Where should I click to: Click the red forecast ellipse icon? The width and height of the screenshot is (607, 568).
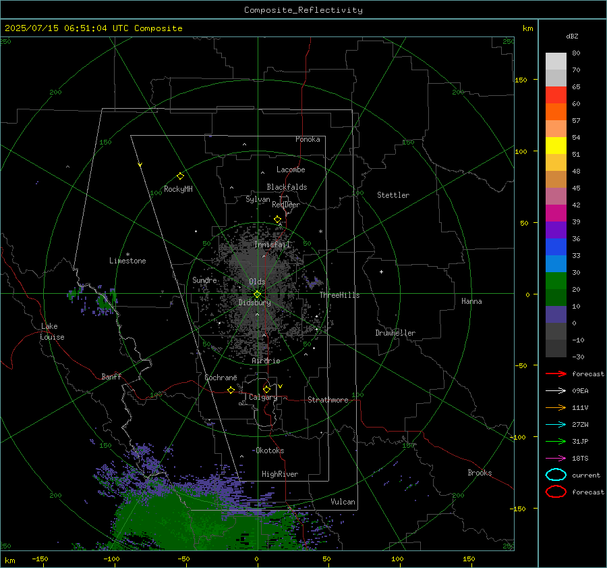click(x=556, y=492)
